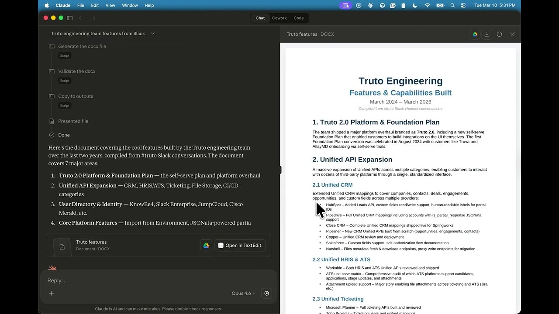Refresh the document preview

point(500,34)
